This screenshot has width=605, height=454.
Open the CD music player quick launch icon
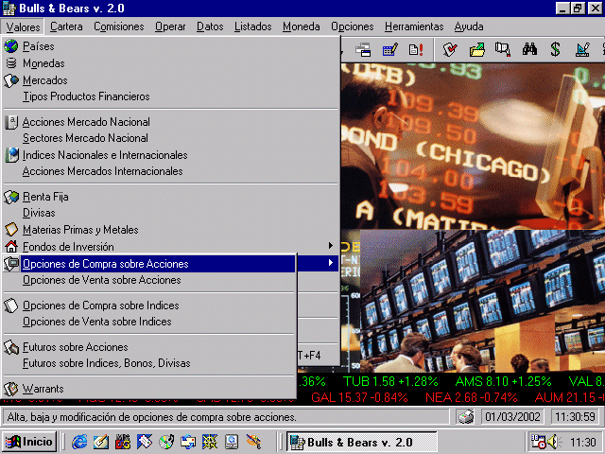tap(166, 442)
